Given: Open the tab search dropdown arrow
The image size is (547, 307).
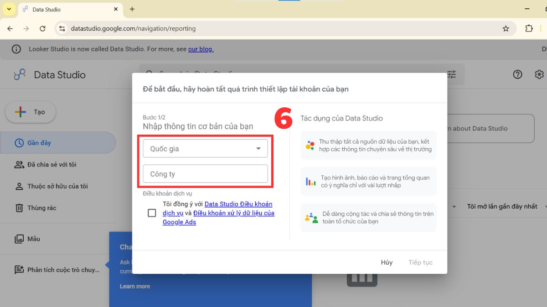Looking at the screenshot, I should (9, 9).
